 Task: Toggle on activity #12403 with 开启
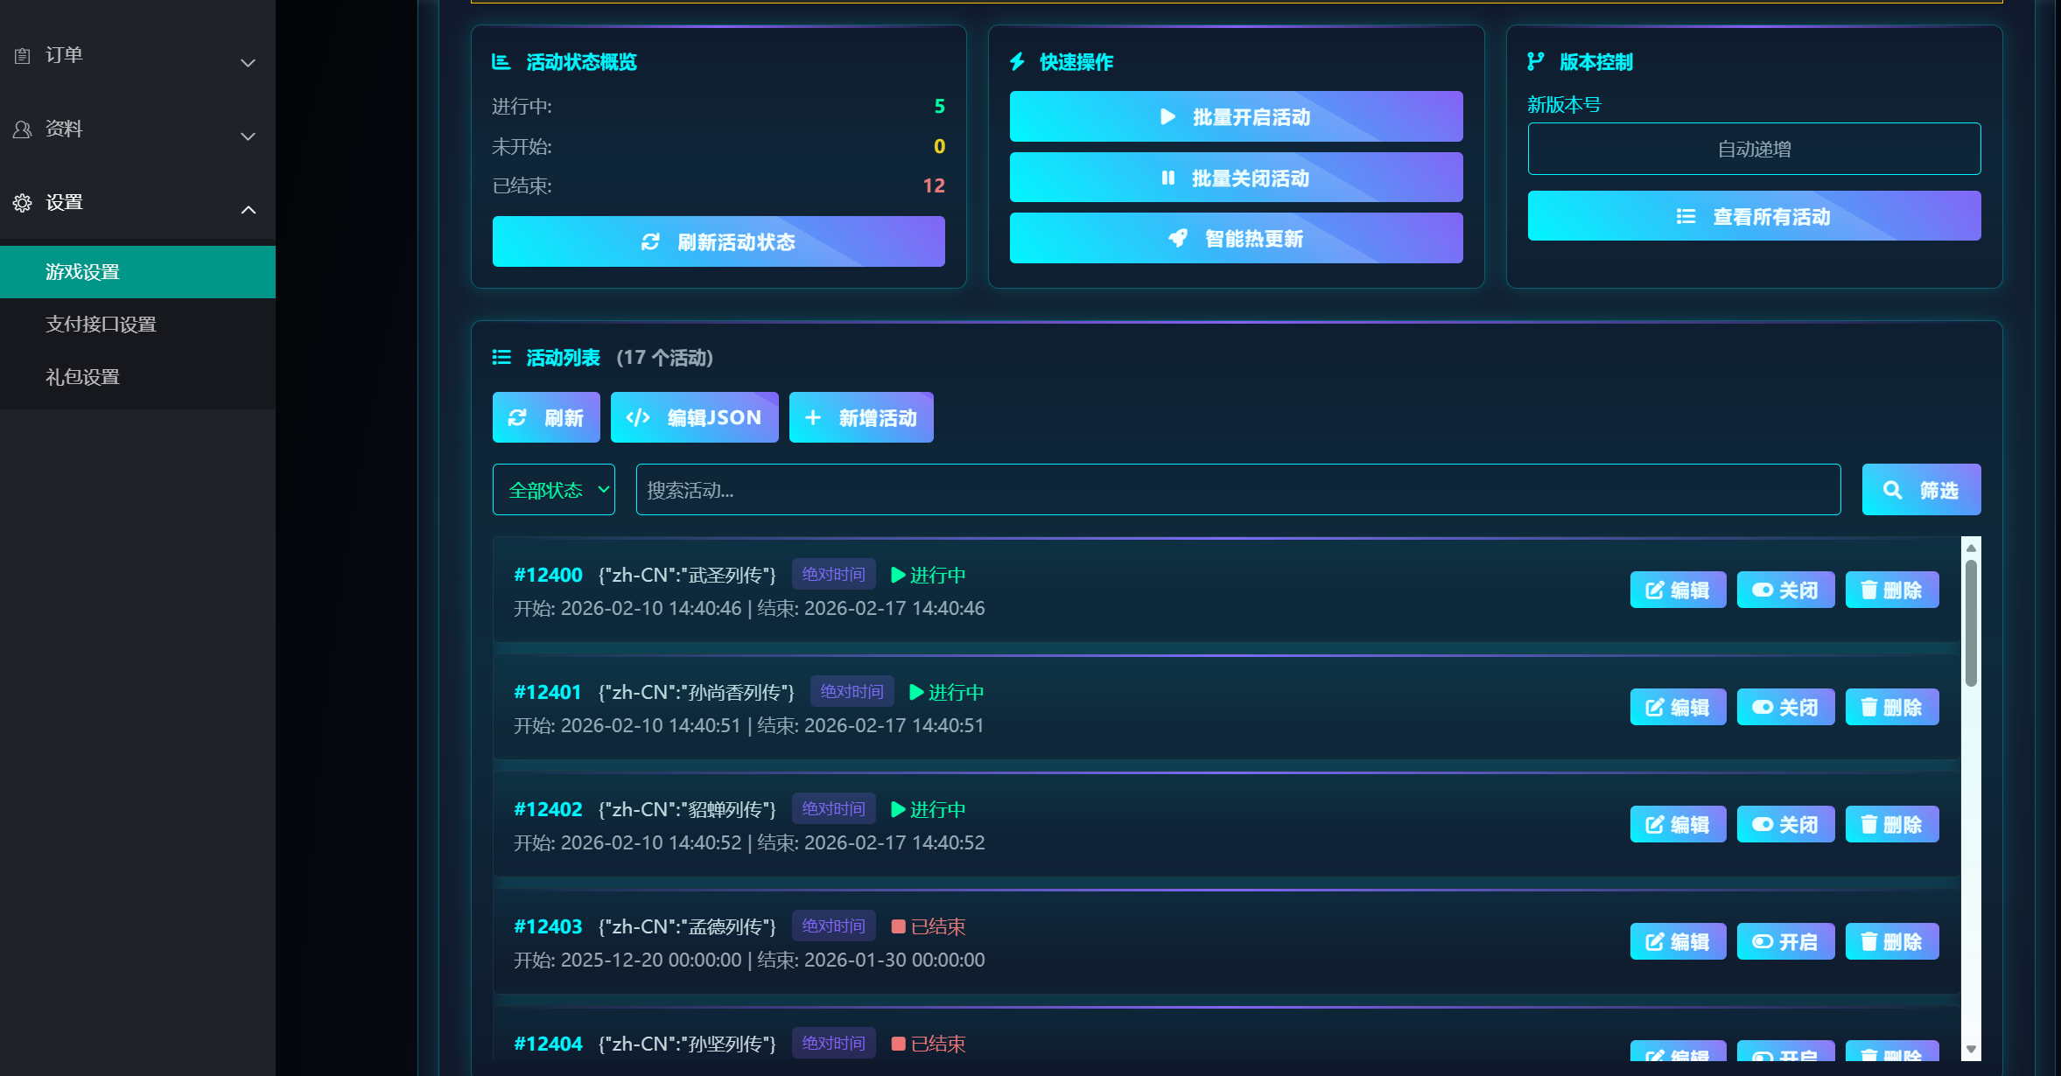pos(1784,942)
